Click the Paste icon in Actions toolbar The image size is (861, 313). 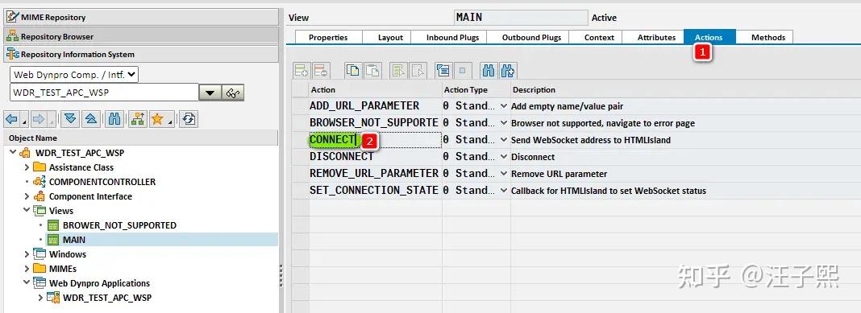point(372,70)
